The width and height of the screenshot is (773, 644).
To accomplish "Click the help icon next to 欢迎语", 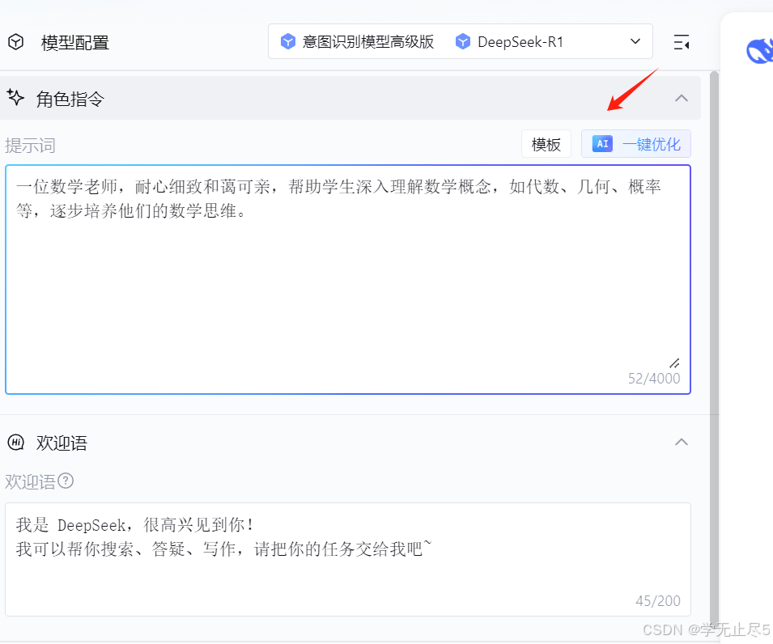I will [66, 481].
